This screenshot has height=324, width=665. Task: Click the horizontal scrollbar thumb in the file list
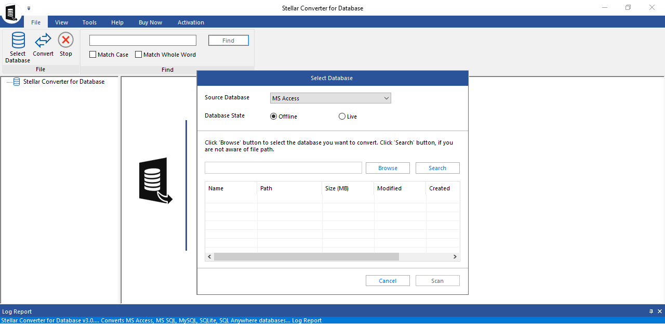pos(306,256)
